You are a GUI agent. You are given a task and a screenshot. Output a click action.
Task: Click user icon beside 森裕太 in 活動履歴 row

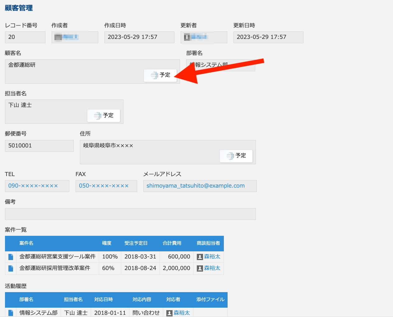169,313
